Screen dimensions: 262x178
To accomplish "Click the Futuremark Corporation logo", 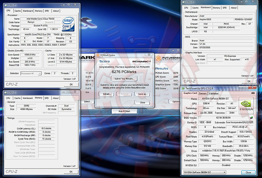I will [168, 58].
